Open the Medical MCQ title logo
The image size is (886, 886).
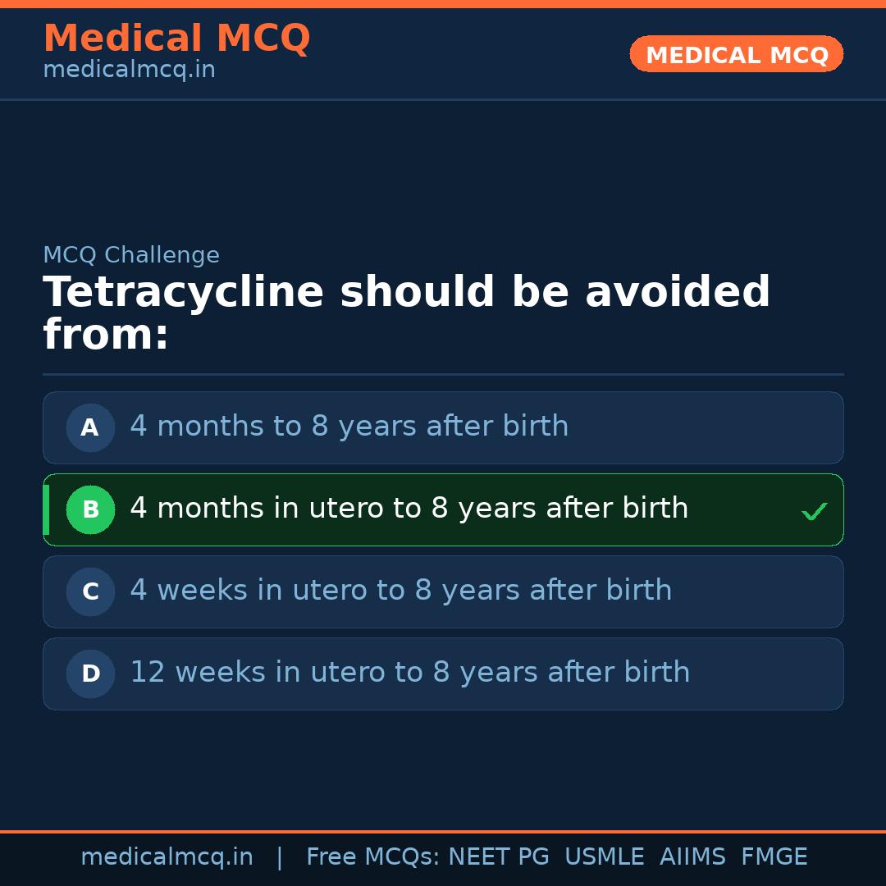click(x=176, y=39)
